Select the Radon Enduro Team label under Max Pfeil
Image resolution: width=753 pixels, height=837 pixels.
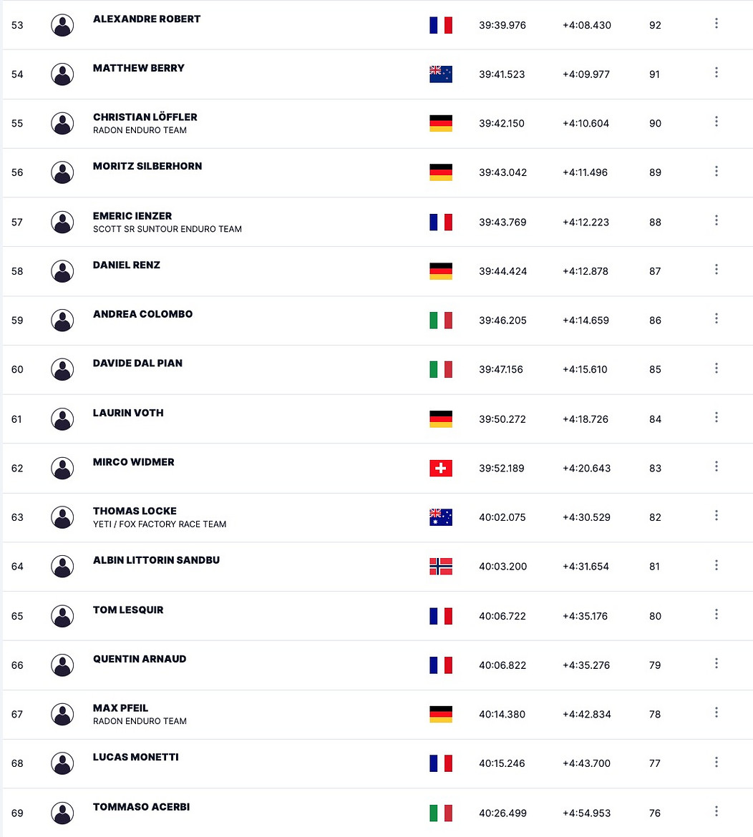[x=140, y=721]
